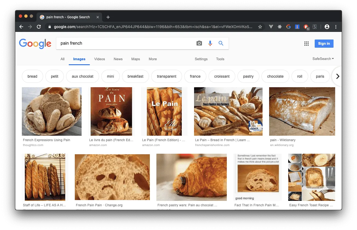Click the Google logo
The height and width of the screenshot is (230, 357).
pos(35,44)
